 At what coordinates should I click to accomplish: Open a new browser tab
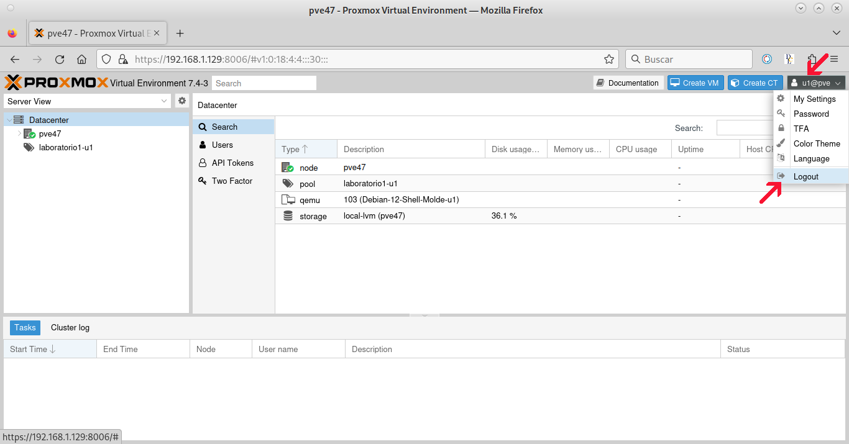180,33
